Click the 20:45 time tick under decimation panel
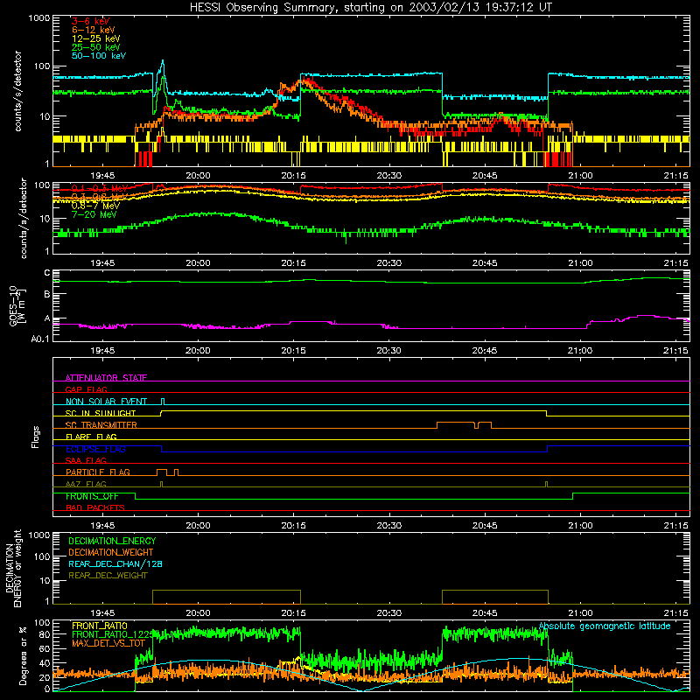The image size is (700, 700). click(485, 613)
